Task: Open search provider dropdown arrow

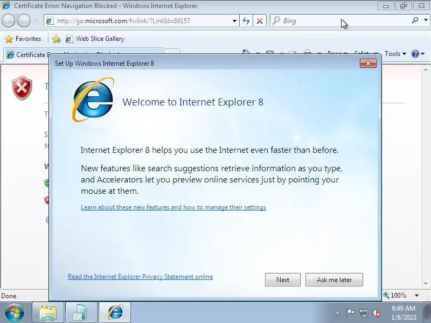Action: pyautogui.click(x=426, y=20)
